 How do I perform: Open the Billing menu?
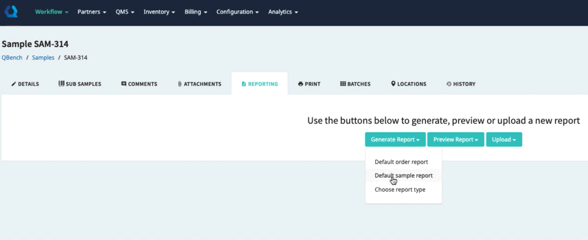tap(196, 12)
